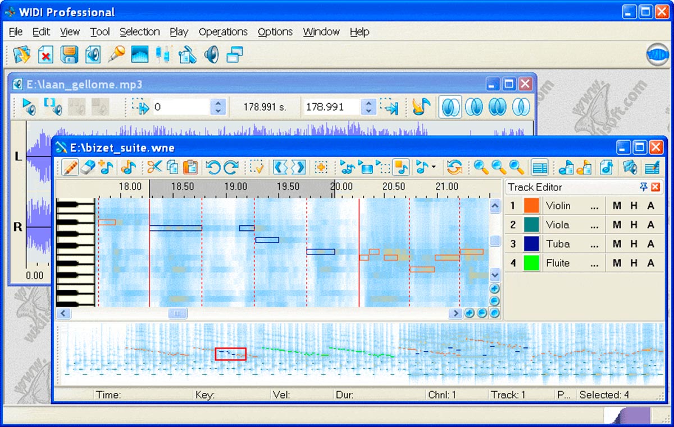674x427 pixels.
Task: Open the Edit menu
Action: 41,32
